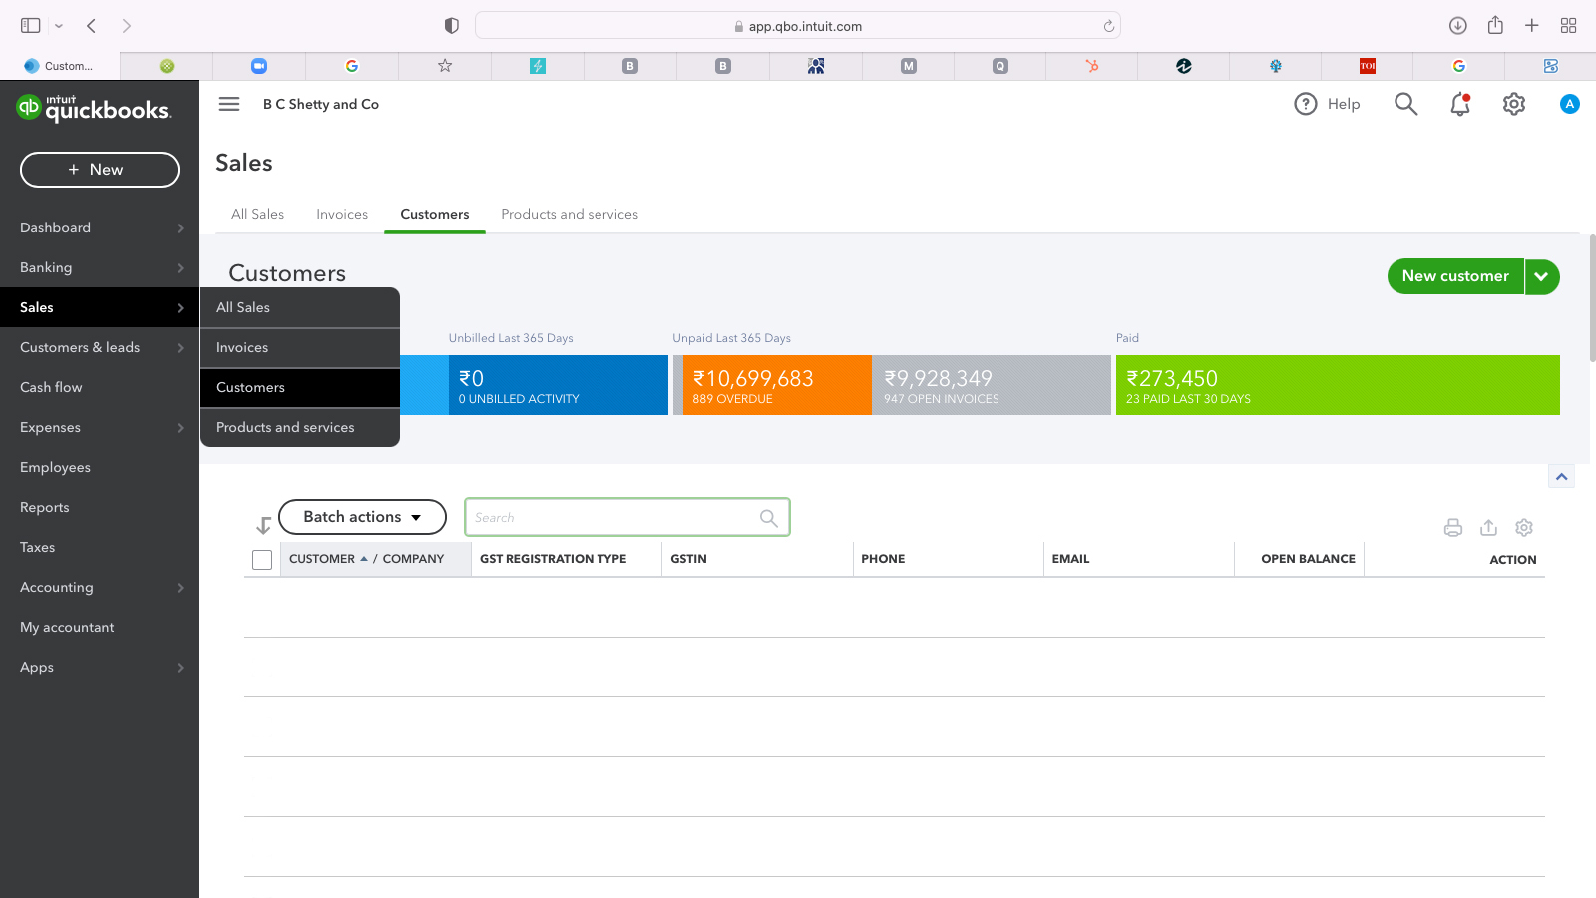The height and width of the screenshot is (898, 1596).
Task: Switch to Products and services tab
Action: click(569, 214)
